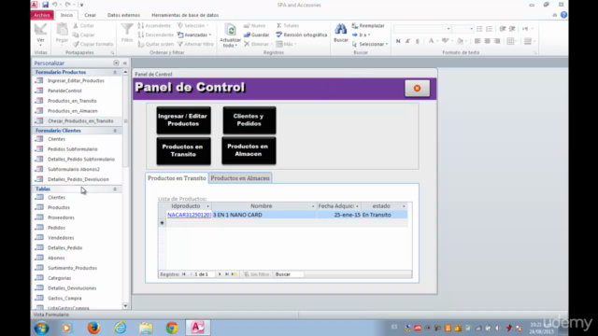This screenshot has height=336, width=598.
Task: Go to first record arrow in navigator
Action: click(184, 274)
